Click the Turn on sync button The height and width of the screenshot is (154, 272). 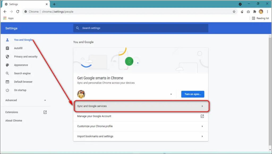[193, 94]
